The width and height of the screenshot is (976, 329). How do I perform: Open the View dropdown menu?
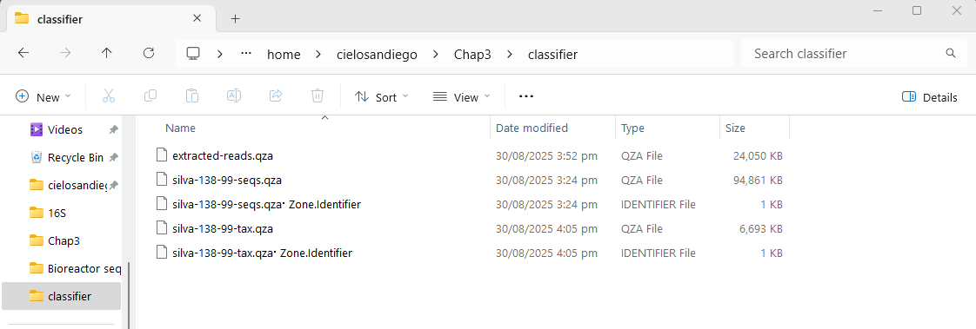pos(461,97)
